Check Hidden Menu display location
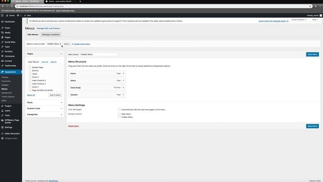This screenshot has width=323, height=182. tap(120, 117)
